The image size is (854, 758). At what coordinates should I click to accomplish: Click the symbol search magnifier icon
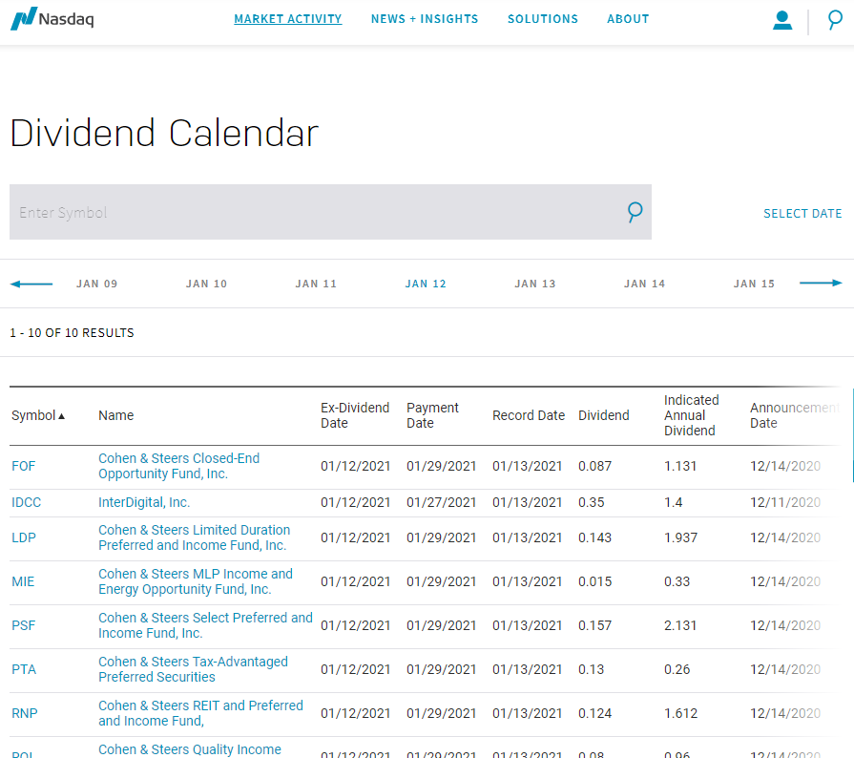635,212
